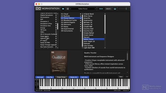166x93 pixels.
Task: Go to next preset with right chevron
Action: tap(95, 9)
